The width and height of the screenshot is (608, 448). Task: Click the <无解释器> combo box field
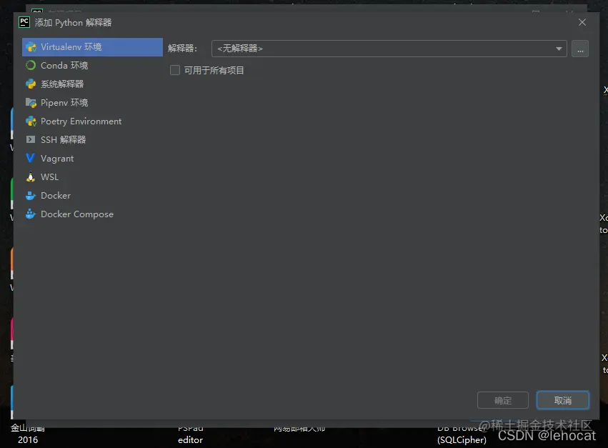(x=389, y=49)
